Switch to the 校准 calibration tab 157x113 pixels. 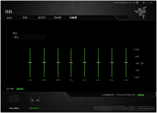pyautogui.click(x=9, y=18)
